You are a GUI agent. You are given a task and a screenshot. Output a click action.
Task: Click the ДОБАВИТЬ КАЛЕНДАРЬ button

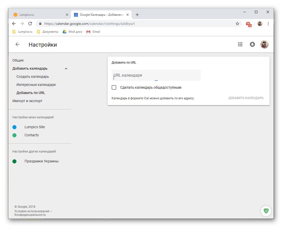246,98
